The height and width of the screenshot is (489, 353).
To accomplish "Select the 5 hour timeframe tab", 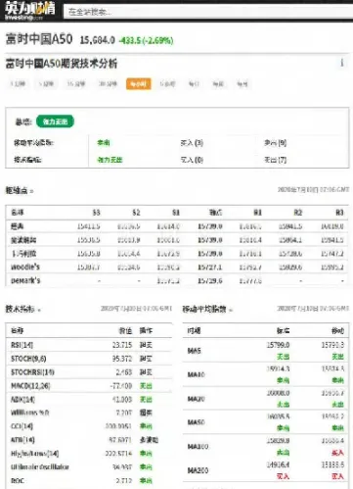I will pos(168,84).
